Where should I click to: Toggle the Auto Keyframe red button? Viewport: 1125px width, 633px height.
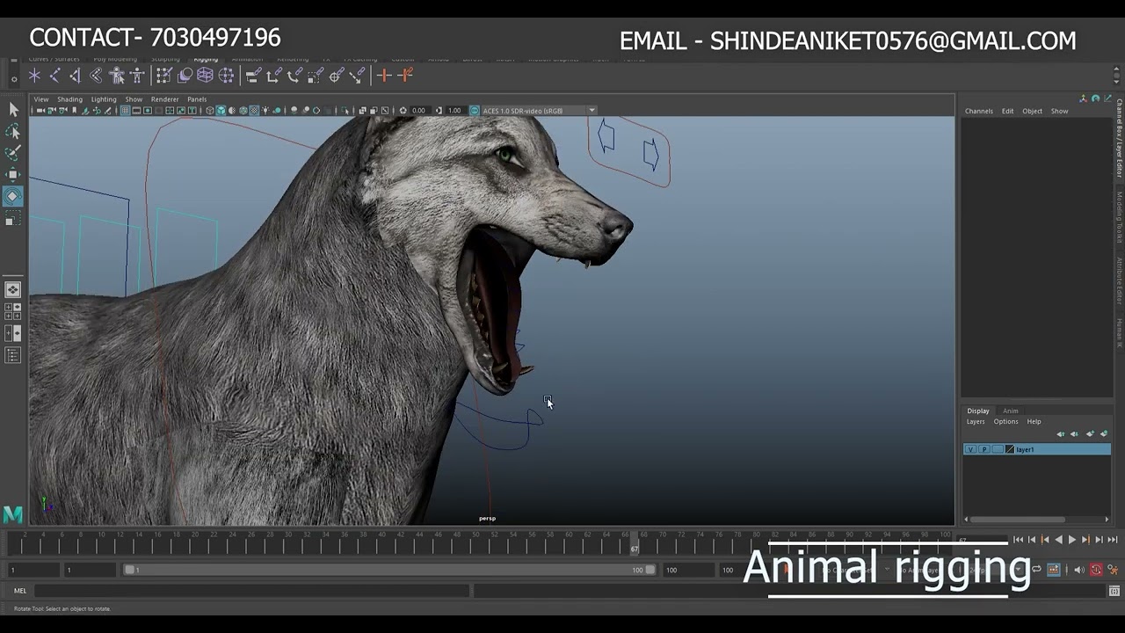click(1096, 570)
